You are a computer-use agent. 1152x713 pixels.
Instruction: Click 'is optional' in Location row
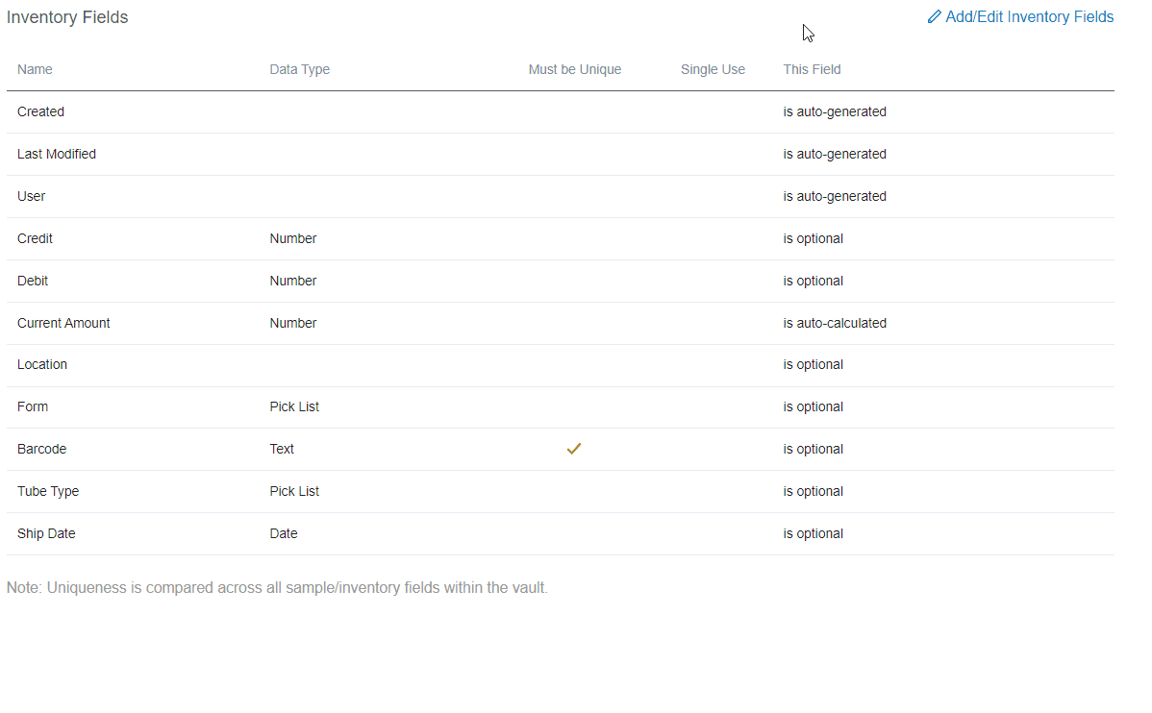point(814,365)
